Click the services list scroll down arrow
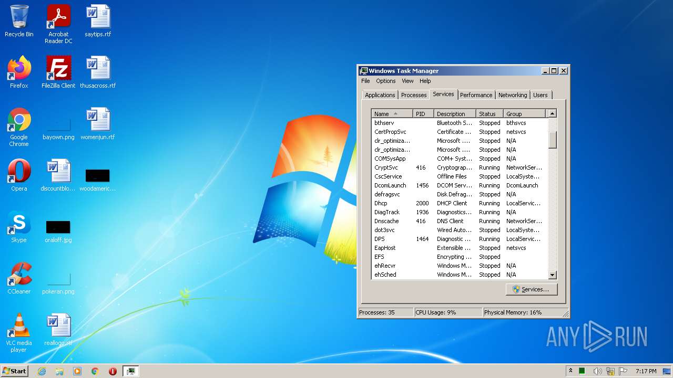This screenshot has width=673, height=378. coord(552,275)
